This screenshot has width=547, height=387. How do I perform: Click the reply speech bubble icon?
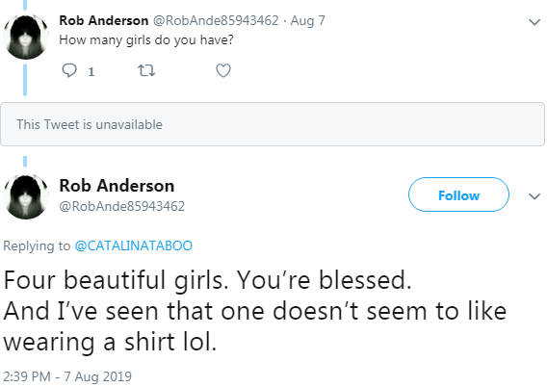coord(69,70)
